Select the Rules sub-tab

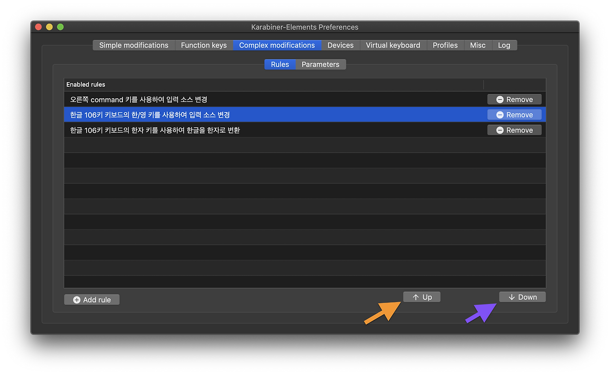[x=280, y=64]
